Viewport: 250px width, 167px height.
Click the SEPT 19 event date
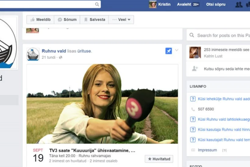click(38, 155)
